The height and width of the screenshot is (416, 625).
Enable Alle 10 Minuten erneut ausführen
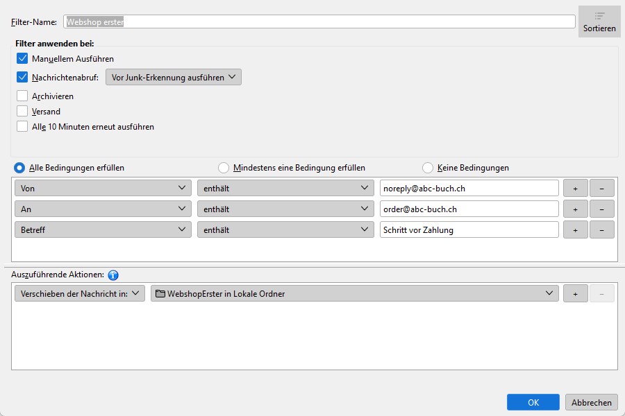point(22,127)
